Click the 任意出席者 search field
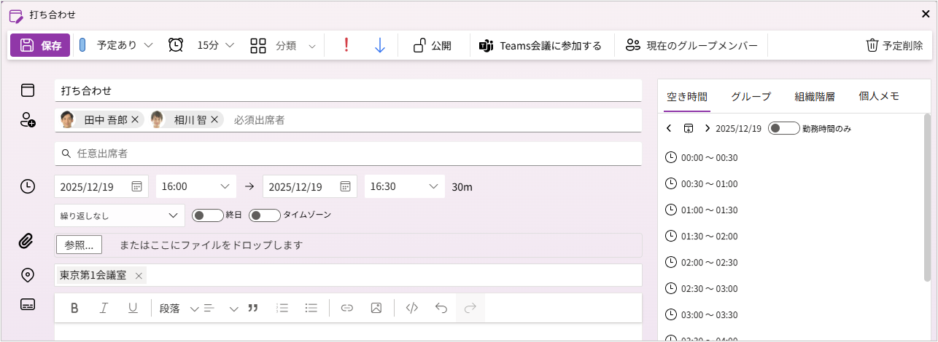Image resolution: width=938 pixels, height=342 pixels. [348, 154]
